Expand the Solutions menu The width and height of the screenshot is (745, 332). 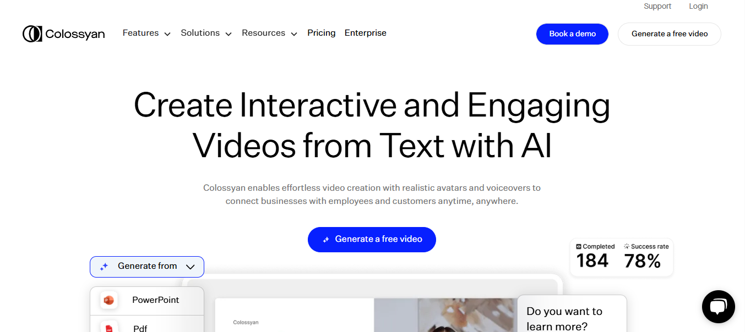pos(206,33)
